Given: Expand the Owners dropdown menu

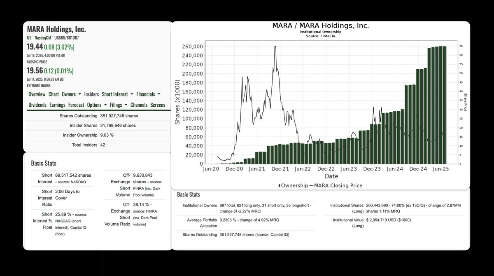Looking at the screenshot, I should coord(71,94).
